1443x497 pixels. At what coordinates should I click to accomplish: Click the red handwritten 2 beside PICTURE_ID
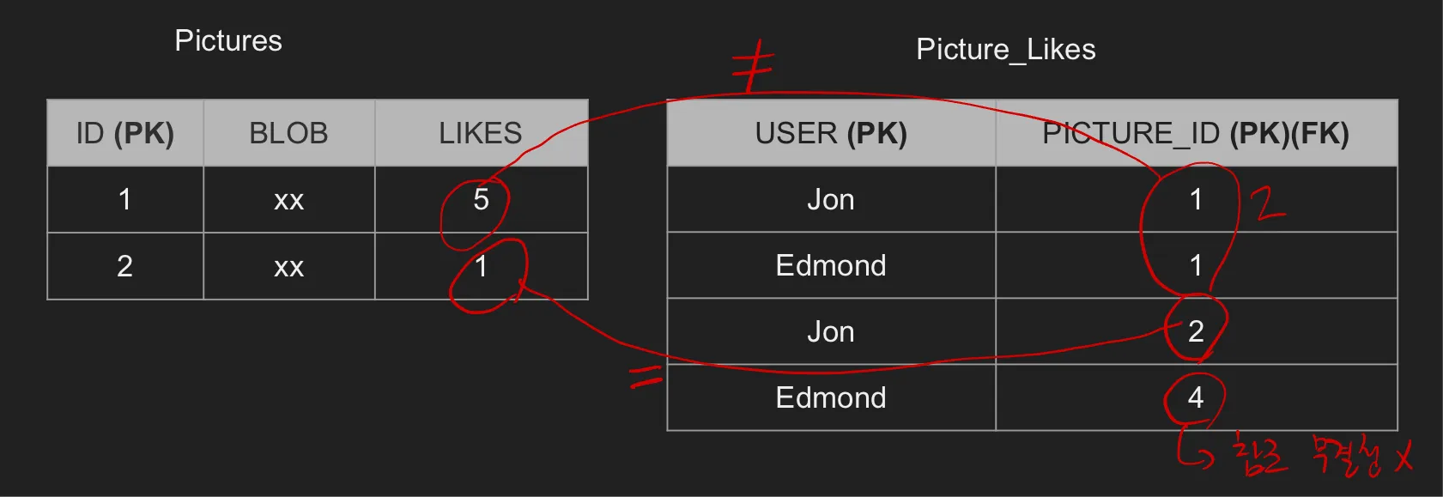point(1267,204)
